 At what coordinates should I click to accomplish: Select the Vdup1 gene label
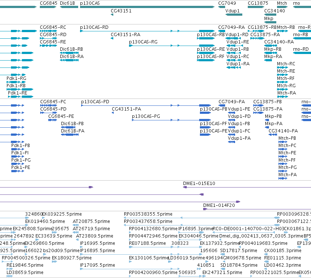tap(232, 11)
